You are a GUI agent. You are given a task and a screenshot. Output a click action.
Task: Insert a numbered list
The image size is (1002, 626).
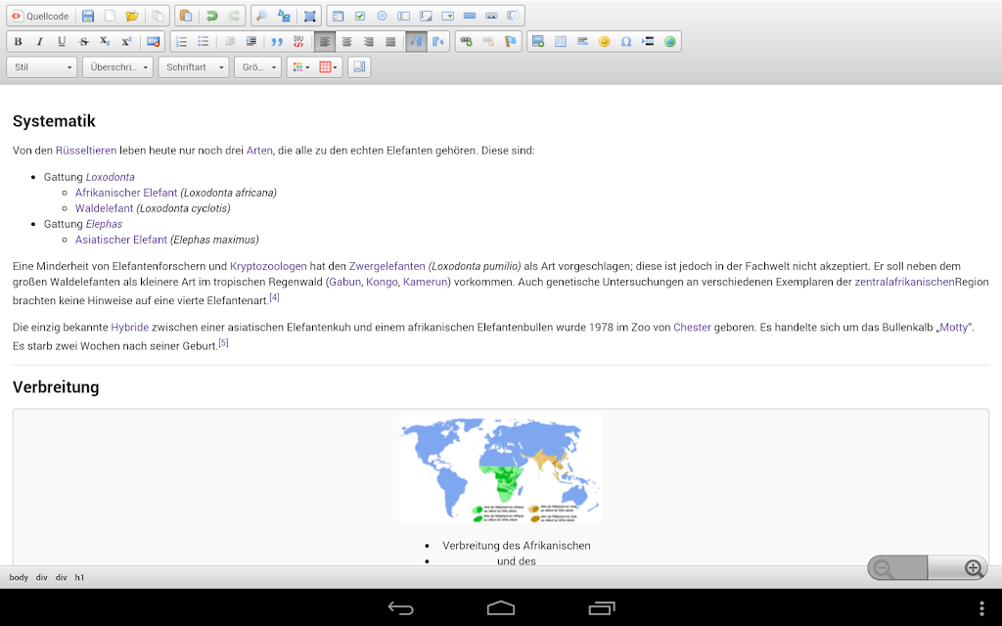(x=181, y=41)
